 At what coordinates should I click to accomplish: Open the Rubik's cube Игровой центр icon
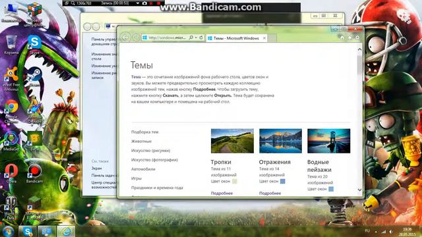(34, 14)
